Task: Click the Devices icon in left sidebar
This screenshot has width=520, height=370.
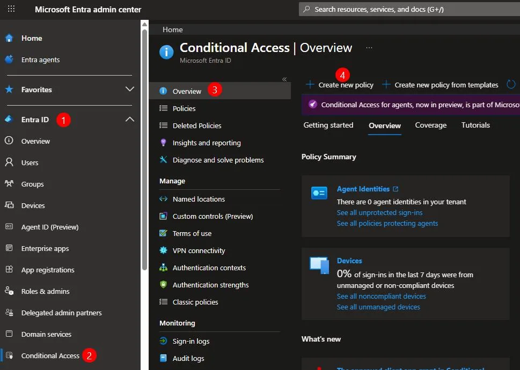Action: [x=9, y=205]
